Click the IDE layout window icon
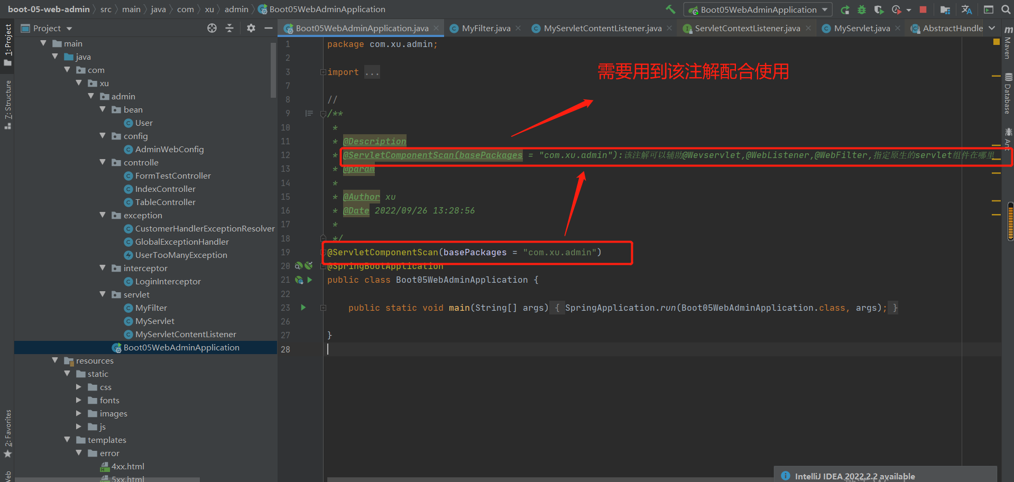Image resolution: width=1014 pixels, height=482 pixels. click(x=988, y=10)
